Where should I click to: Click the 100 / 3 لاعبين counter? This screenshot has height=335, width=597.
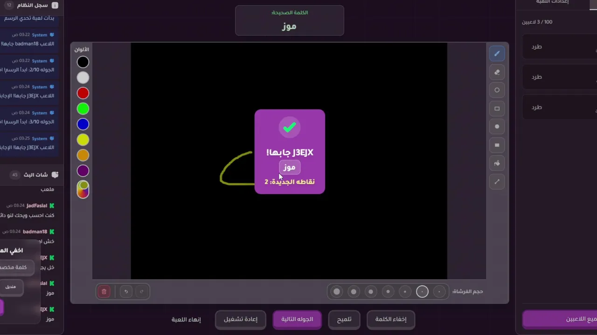(x=537, y=22)
